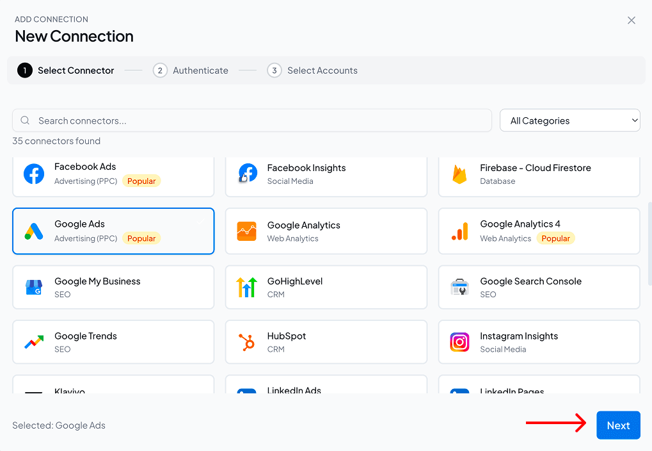Click the HubSpot sprocket icon
The height and width of the screenshot is (451, 652).
coord(246,342)
